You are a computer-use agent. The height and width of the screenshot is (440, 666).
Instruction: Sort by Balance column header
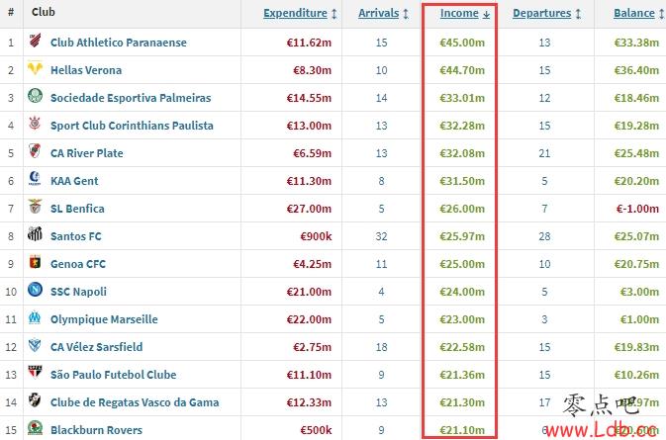click(633, 14)
